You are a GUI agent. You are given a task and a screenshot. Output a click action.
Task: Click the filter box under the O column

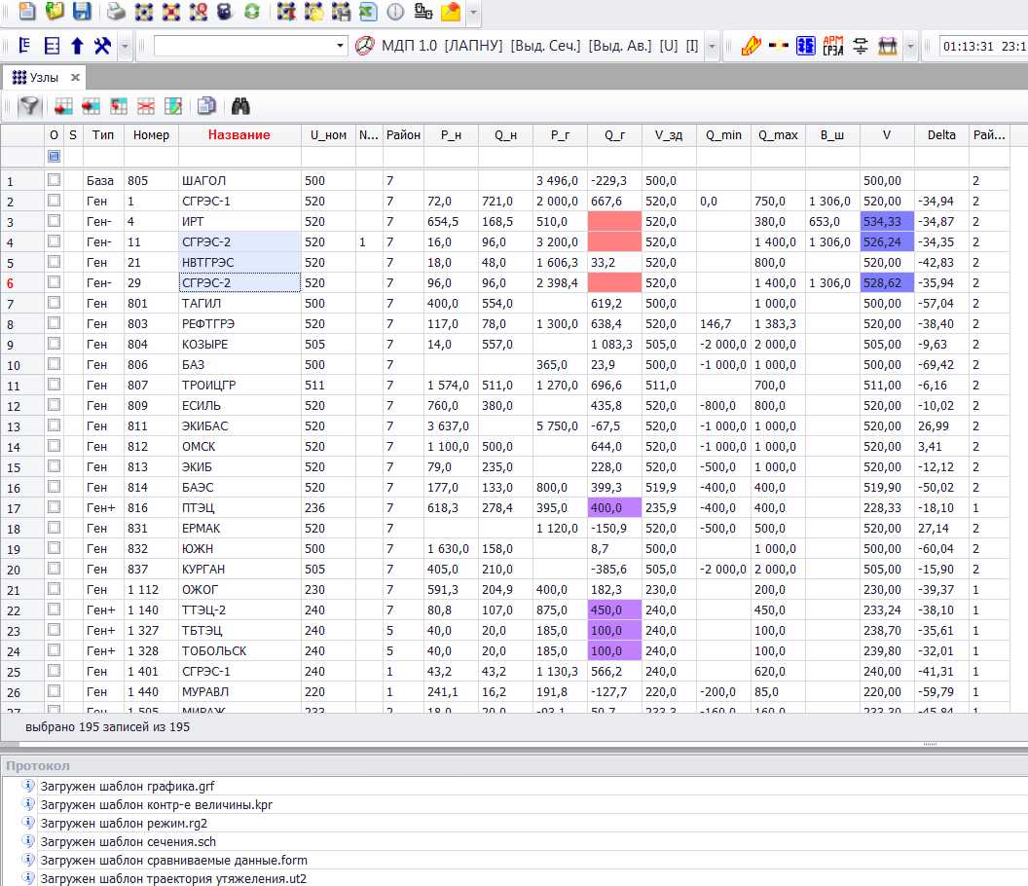click(x=54, y=157)
